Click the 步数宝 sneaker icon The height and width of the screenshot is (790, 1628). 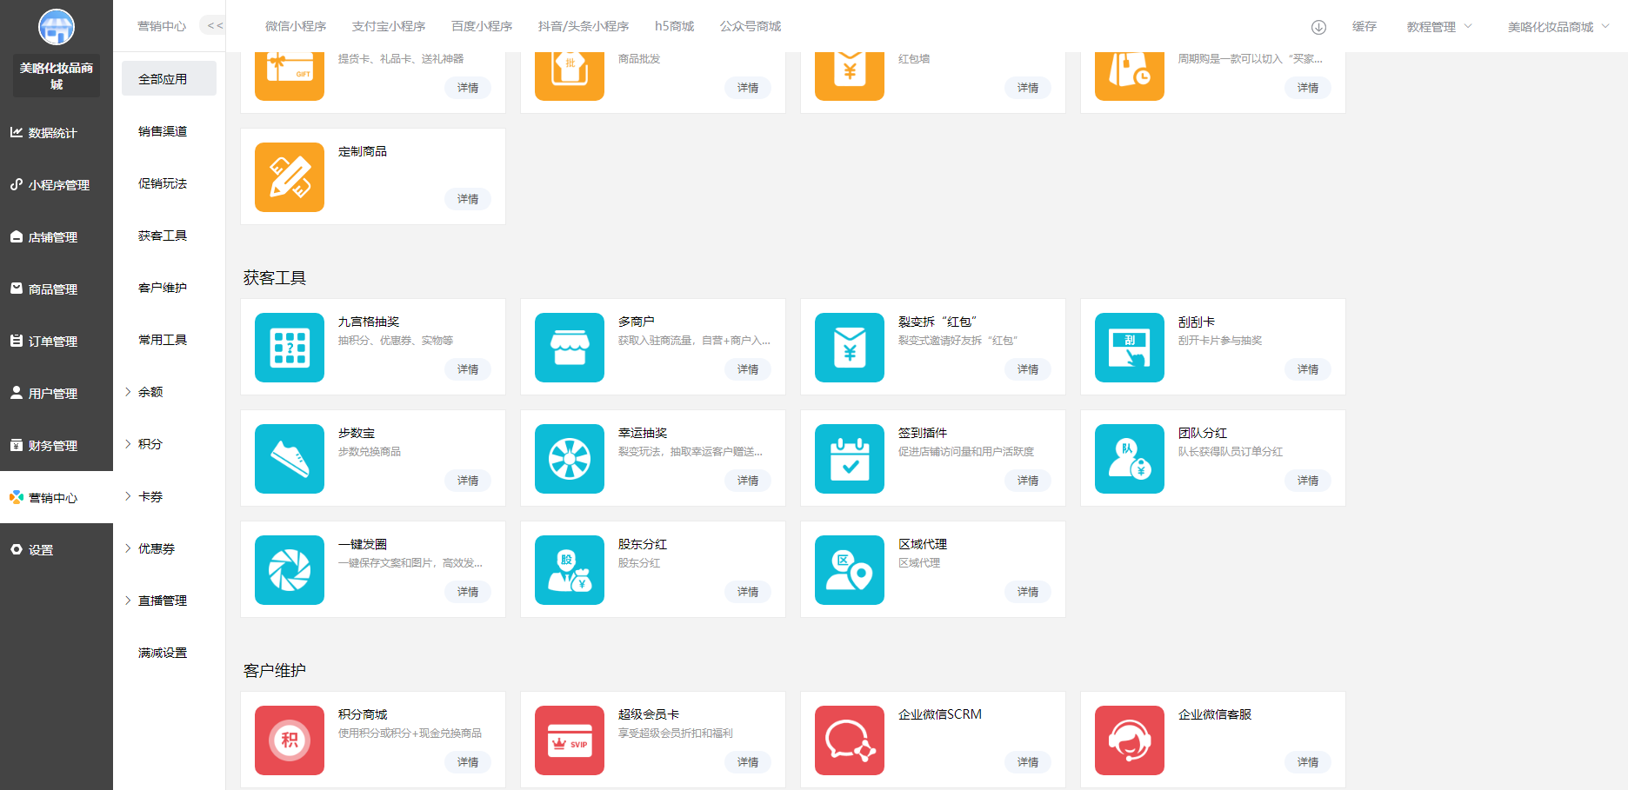tap(290, 459)
